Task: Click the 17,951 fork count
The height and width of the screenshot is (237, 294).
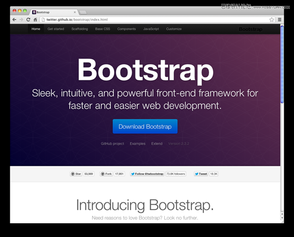Action: (x=119, y=174)
